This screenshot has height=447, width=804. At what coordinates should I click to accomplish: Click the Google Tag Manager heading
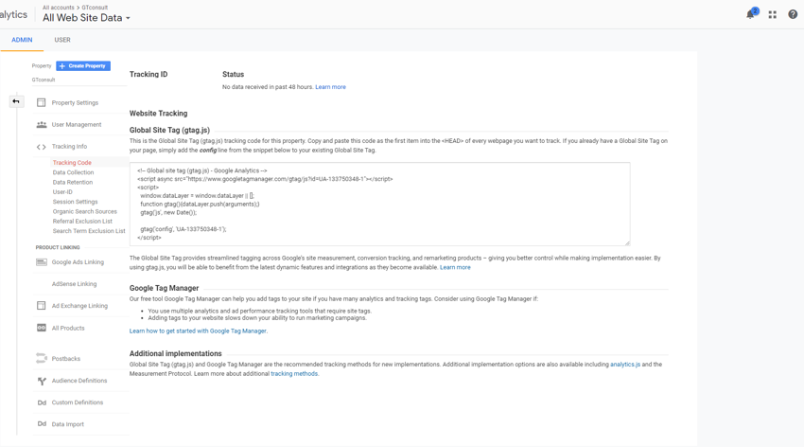[x=164, y=289]
